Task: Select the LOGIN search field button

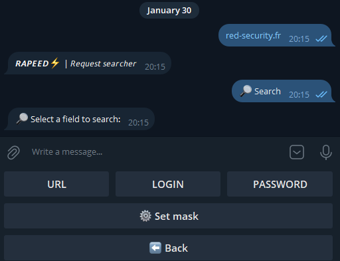Action: (168, 184)
